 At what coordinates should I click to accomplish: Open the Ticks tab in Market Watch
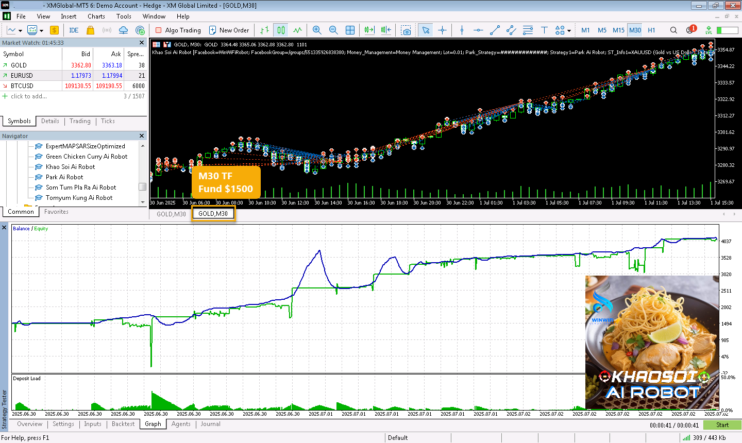point(108,121)
